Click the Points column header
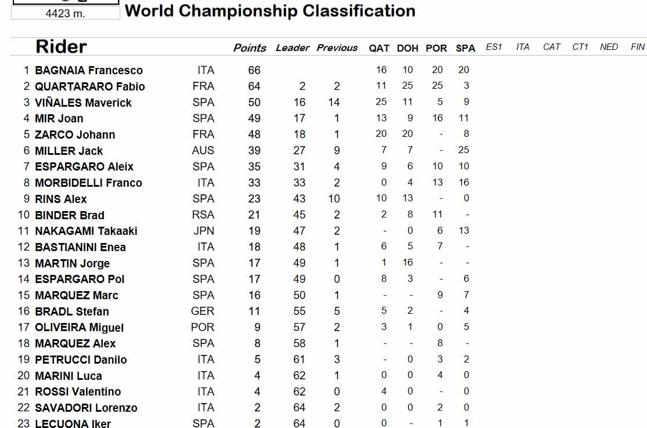Screen dimensions: 647x428 tap(250, 48)
